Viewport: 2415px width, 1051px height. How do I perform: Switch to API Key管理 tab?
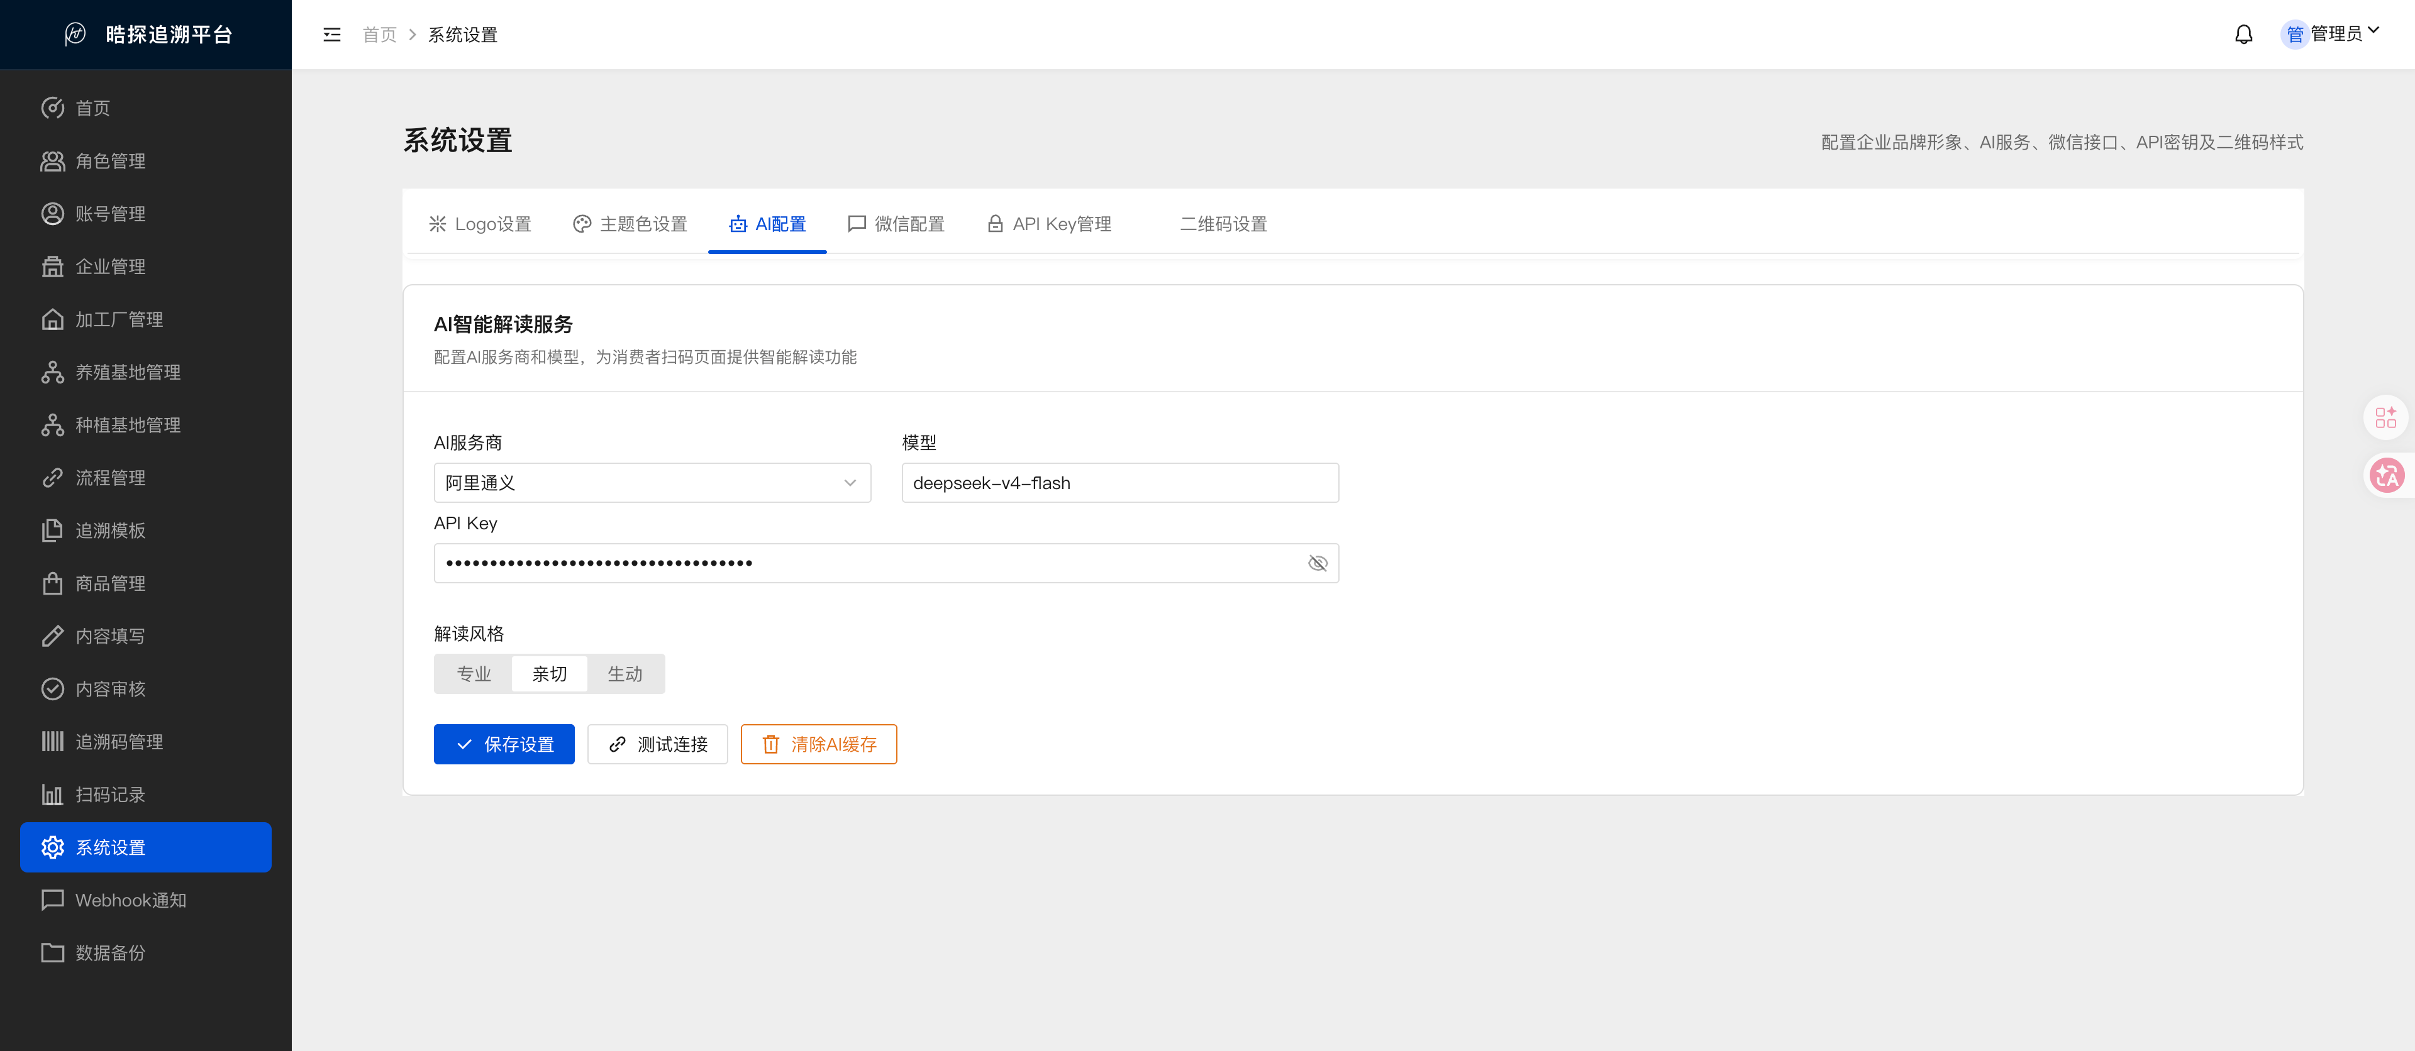pyautogui.click(x=1048, y=224)
